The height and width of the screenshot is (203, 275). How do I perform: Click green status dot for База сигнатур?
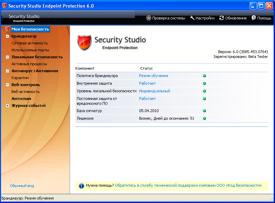tap(204, 111)
